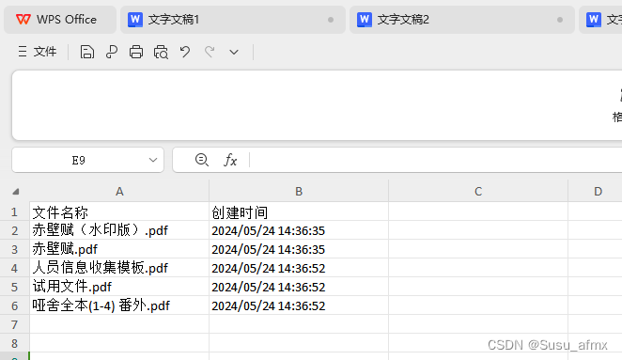This screenshot has width=622, height=360.
Task: Click timestamp cell in row 4
Action: pos(299,268)
